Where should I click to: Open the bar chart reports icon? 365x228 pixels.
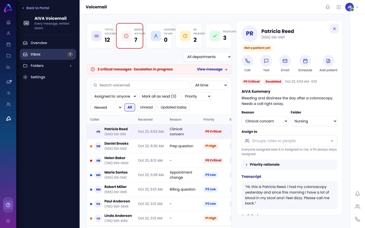[8, 67]
